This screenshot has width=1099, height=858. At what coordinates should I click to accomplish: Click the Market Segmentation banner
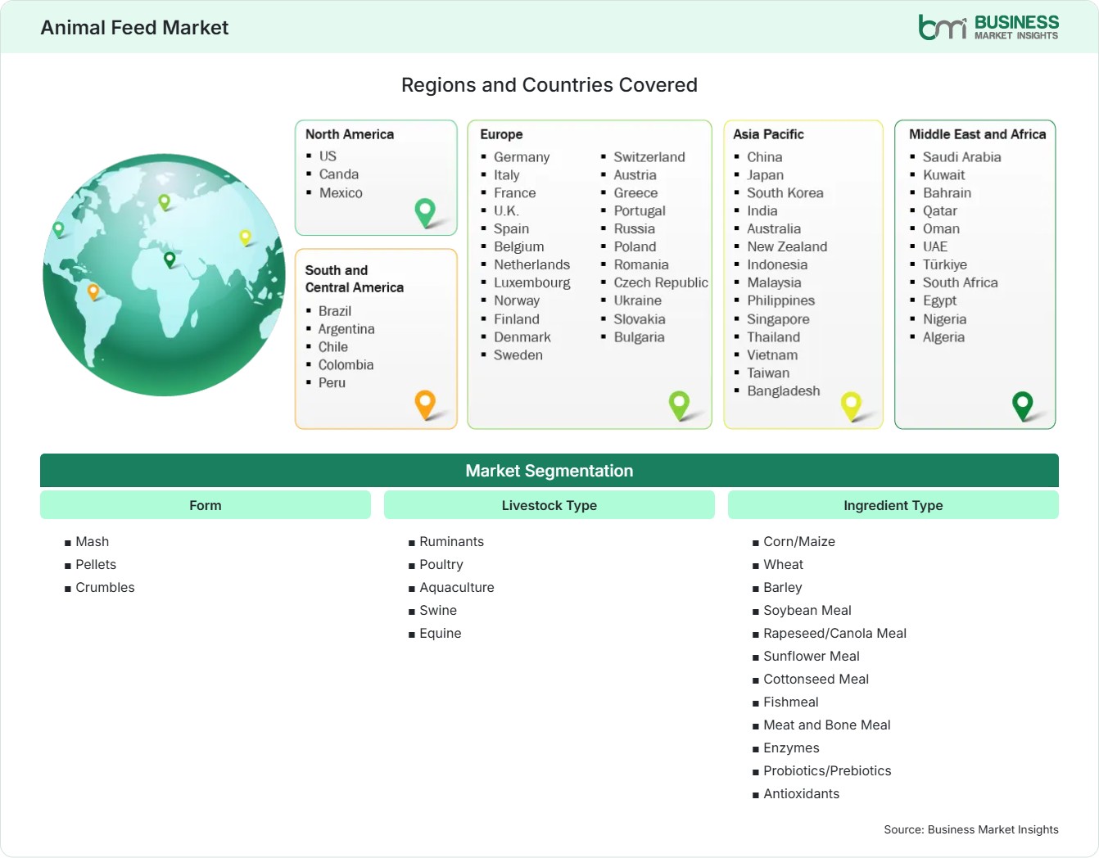pos(549,471)
